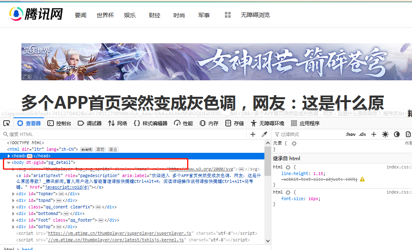Go to 娱乐 channel
The image size is (412, 250).
(x=130, y=15)
